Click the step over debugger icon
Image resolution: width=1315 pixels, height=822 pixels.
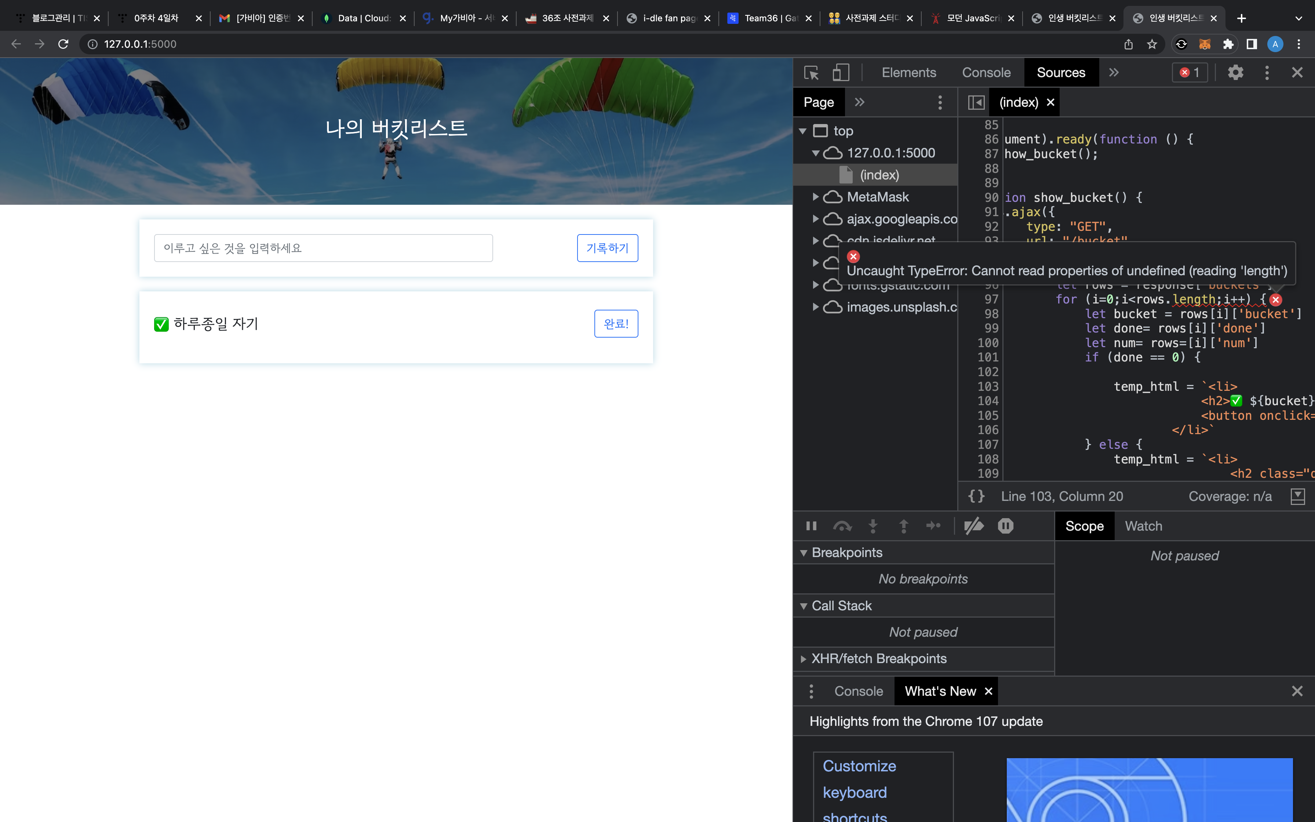click(842, 526)
